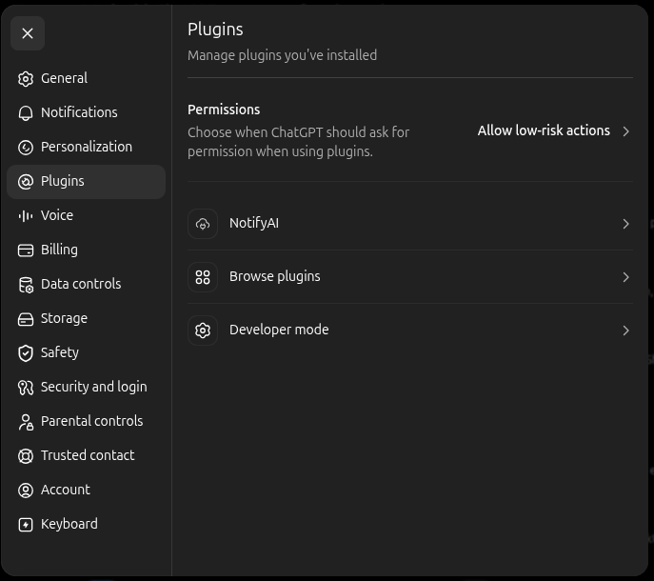Image resolution: width=654 pixels, height=581 pixels.
Task: Click the Data controls database icon
Action: 26,285
